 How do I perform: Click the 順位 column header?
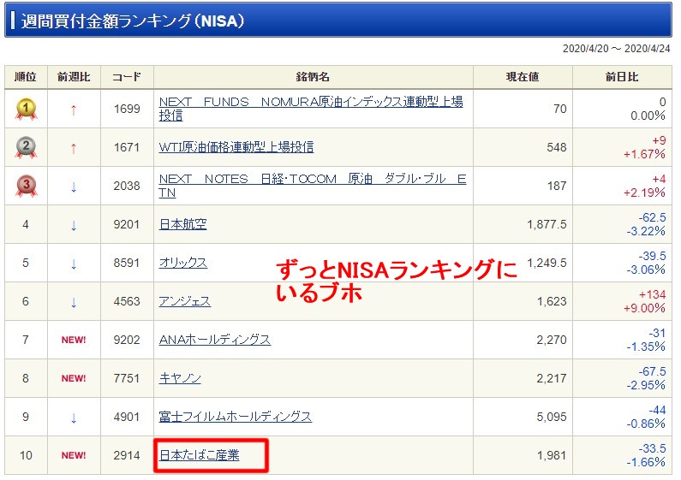(x=26, y=77)
